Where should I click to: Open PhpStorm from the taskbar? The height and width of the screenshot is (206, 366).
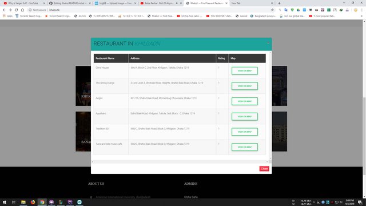tap(70, 202)
